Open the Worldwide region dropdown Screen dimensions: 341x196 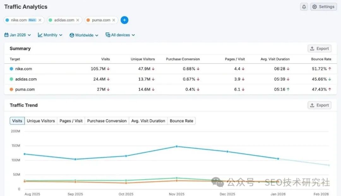click(x=84, y=35)
